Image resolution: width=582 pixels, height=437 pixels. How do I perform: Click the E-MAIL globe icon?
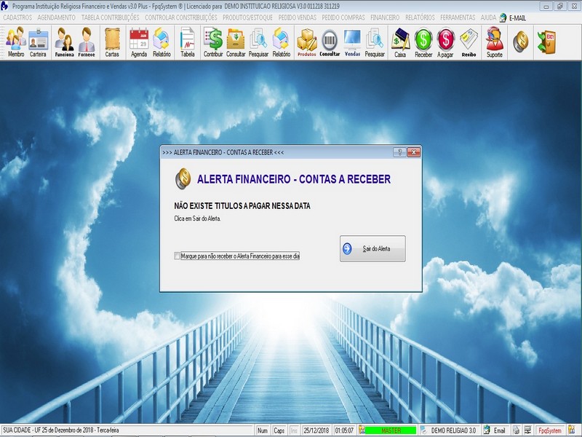pyautogui.click(x=503, y=17)
